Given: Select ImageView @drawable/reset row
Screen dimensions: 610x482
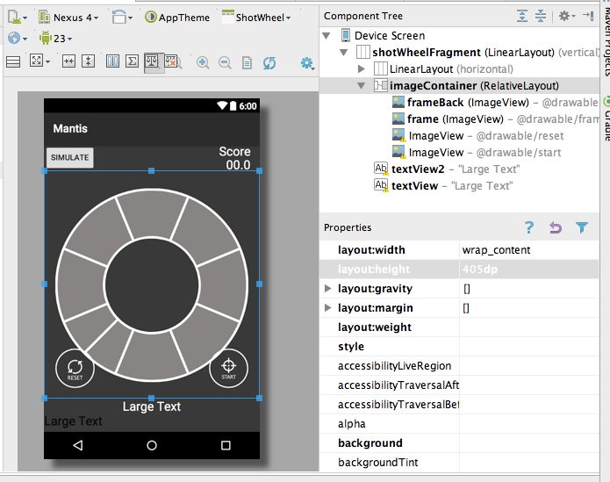Looking at the screenshot, I should (x=459, y=136).
